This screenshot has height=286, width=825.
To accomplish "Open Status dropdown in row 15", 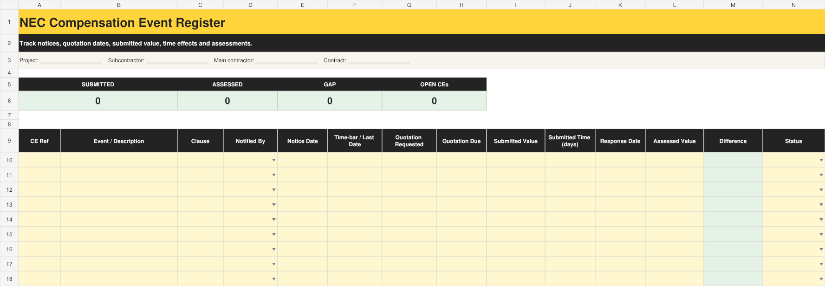I will (821, 234).
